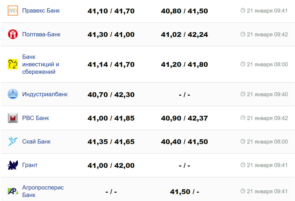Open the Полтава-Банк link
The width and height of the screenshot is (295, 201).
pyautogui.click(x=41, y=34)
